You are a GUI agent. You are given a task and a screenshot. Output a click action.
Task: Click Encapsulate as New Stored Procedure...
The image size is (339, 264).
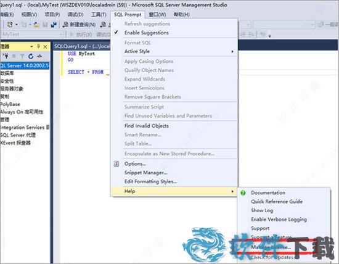pos(169,154)
